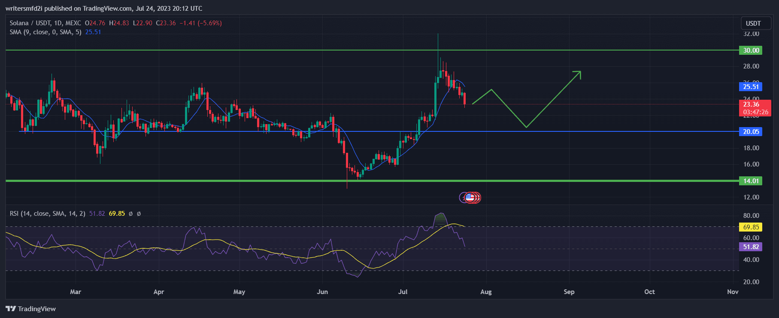Click the Sep label on time axis
This screenshot has width=779, height=318.
(x=569, y=292)
